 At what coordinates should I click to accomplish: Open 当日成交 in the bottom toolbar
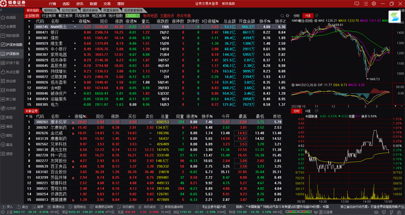147,207
